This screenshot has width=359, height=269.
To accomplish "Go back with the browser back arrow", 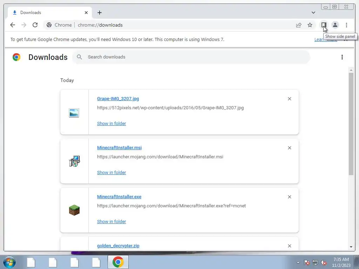I will (x=13, y=25).
